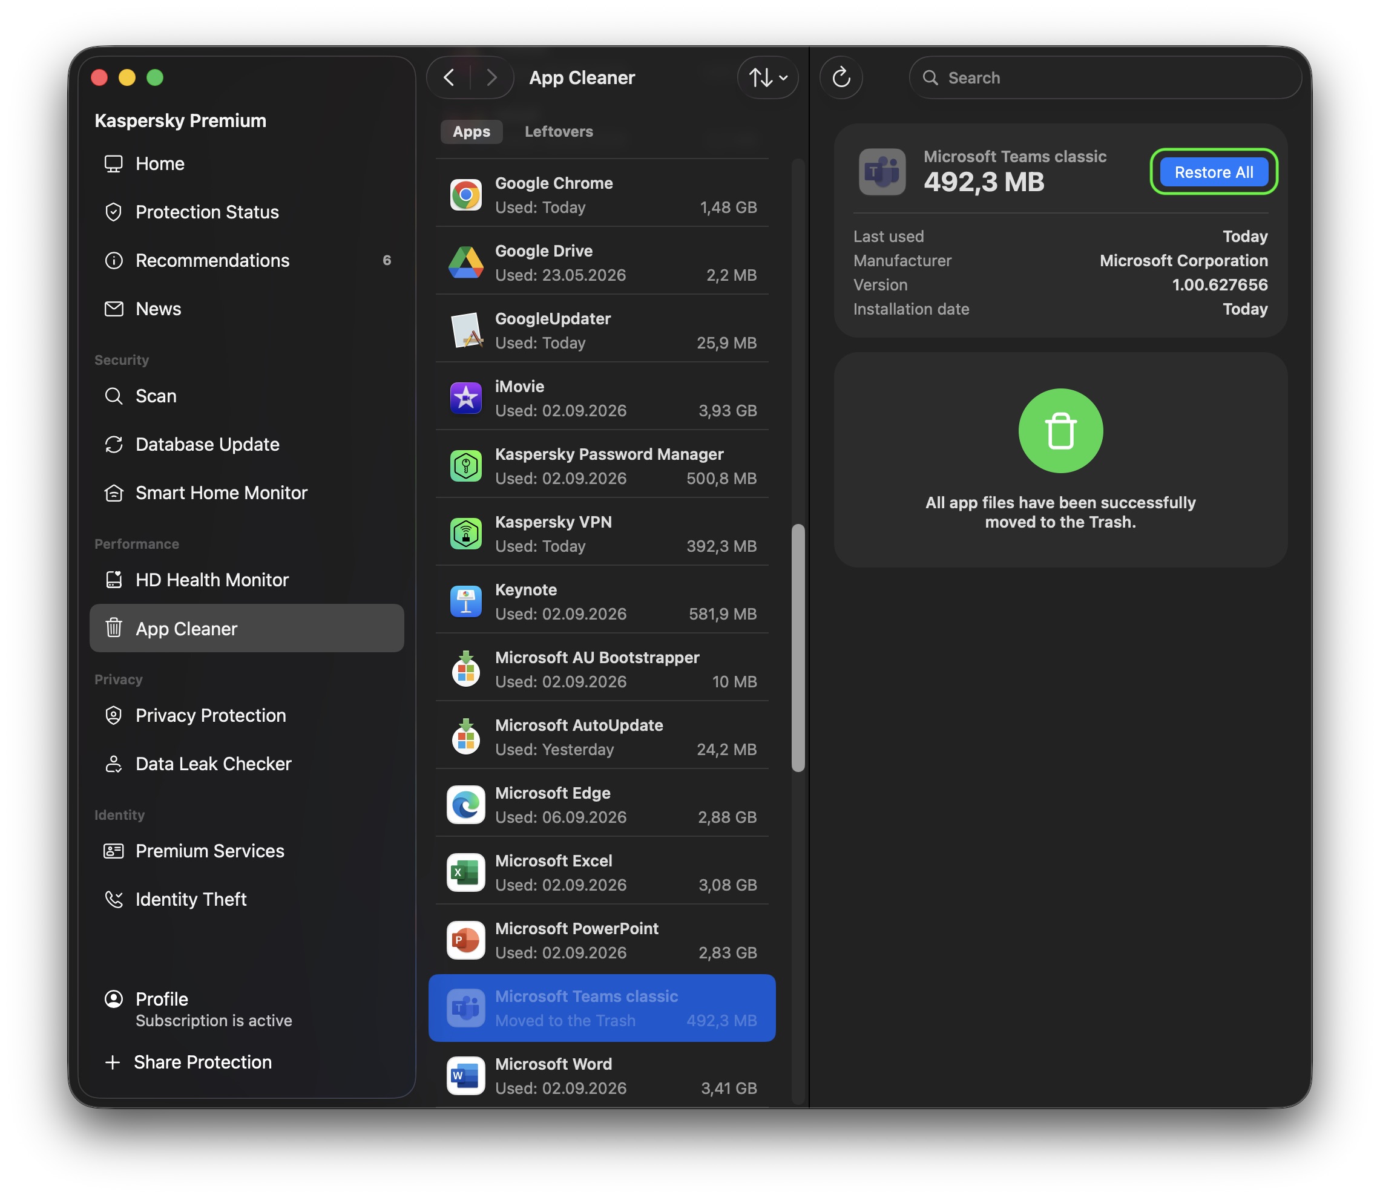
Task: Select Kaspersky Password Manager
Action: point(602,466)
